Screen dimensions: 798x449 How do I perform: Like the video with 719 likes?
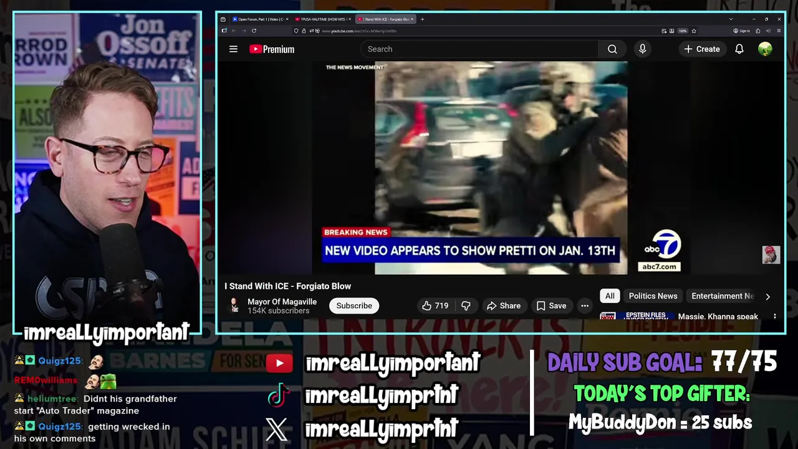coord(435,306)
